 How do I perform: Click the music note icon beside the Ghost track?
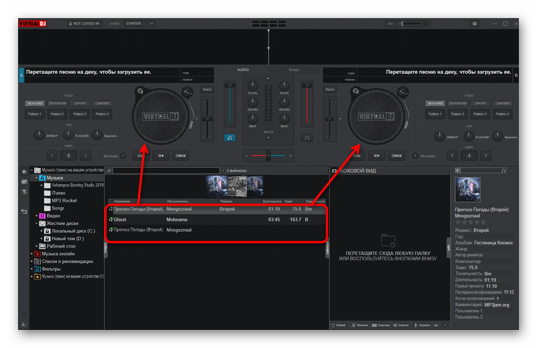pyautogui.click(x=111, y=219)
